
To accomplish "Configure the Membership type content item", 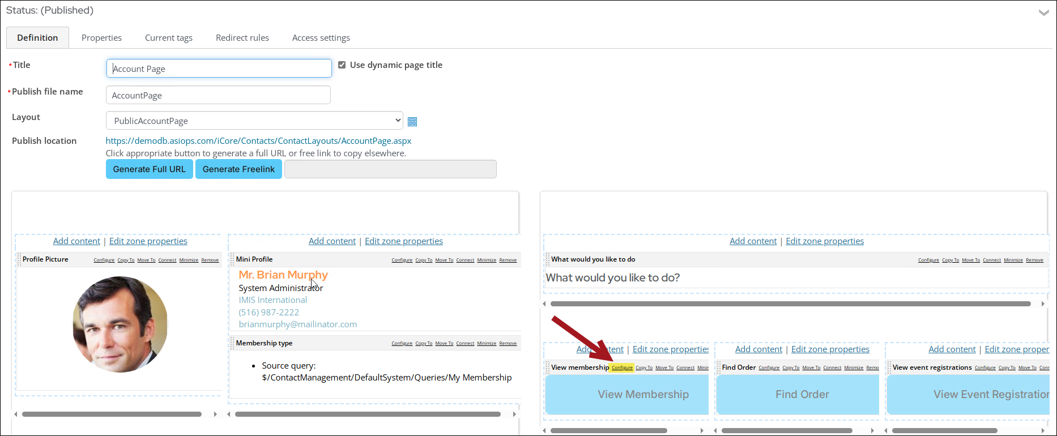I will click(x=402, y=344).
